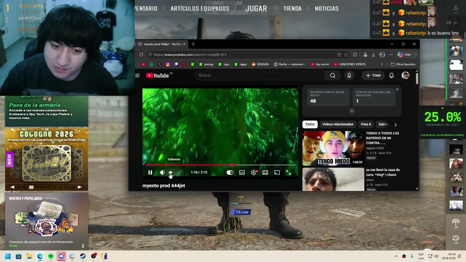Open the JUGAR tab in the game menu

pos(256,8)
